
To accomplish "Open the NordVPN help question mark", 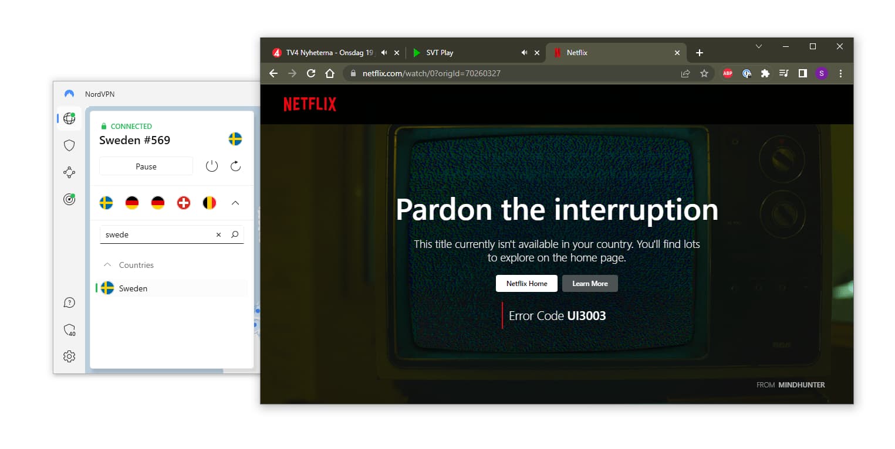I will 69,302.
